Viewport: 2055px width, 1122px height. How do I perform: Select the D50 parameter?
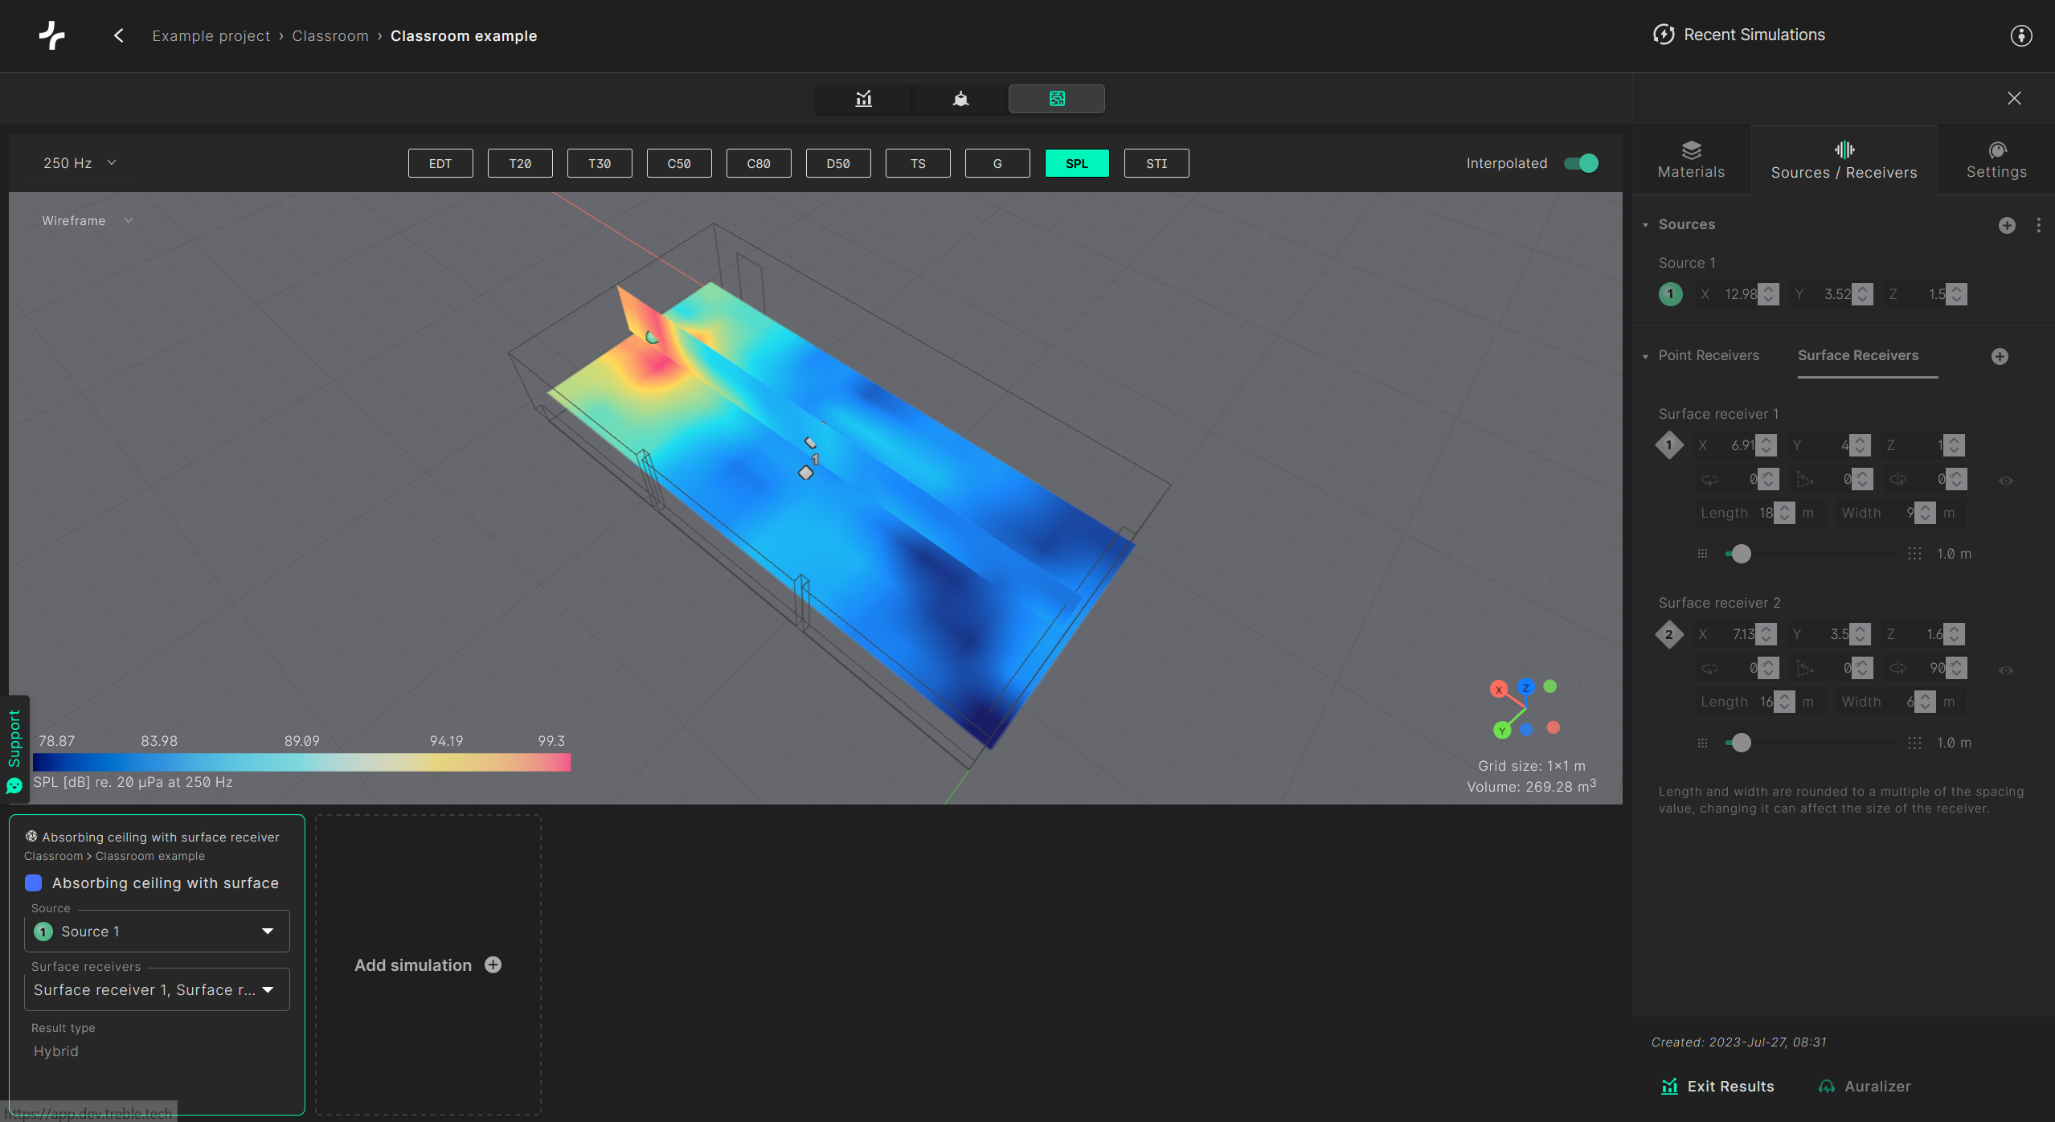coord(838,163)
